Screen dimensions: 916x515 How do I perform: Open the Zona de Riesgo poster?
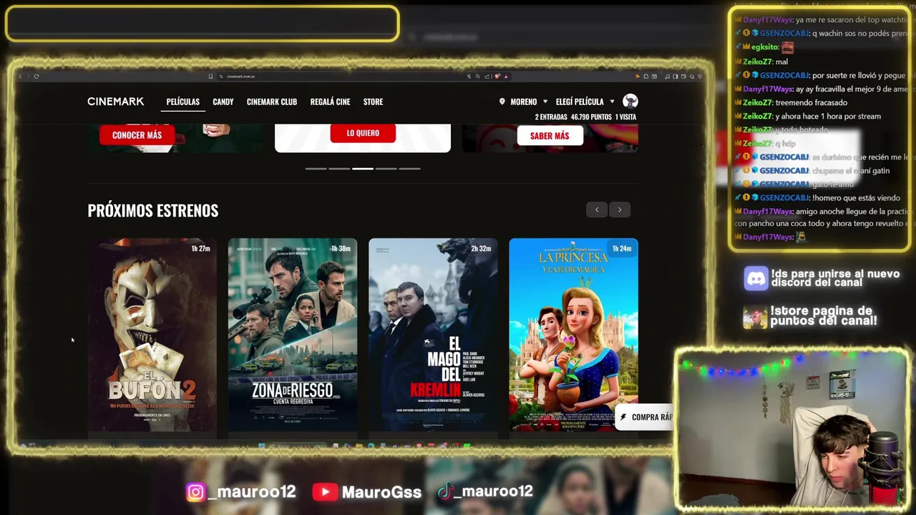coord(292,335)
